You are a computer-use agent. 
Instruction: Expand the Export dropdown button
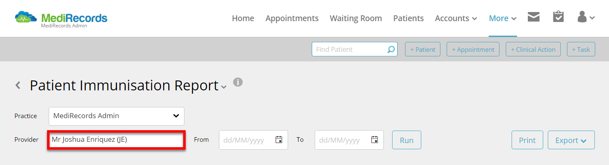click(571, 140)
